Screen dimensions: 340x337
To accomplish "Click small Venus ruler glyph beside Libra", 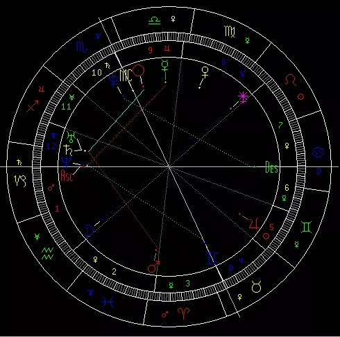I will click(173, 19).
